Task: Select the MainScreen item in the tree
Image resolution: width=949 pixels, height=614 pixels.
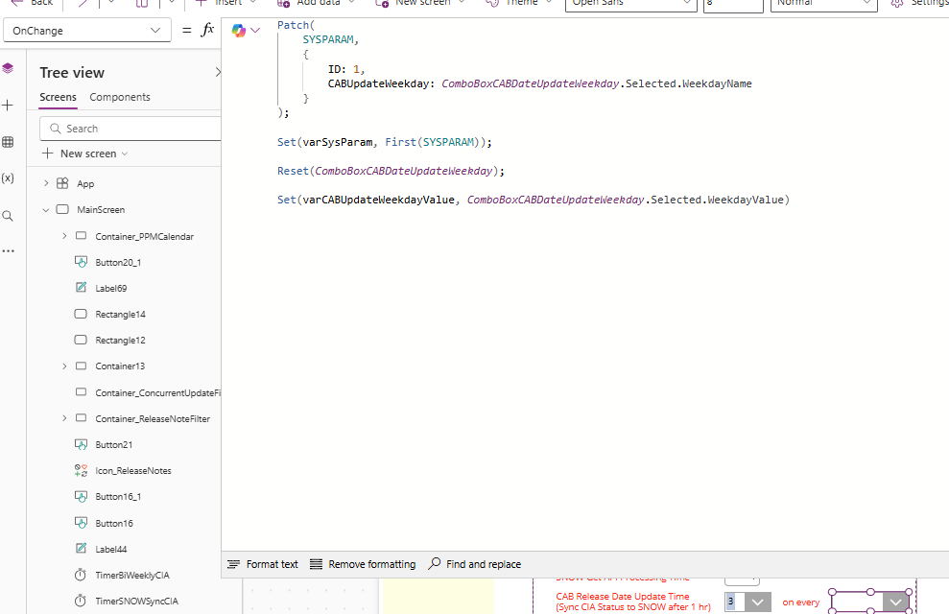Action: coord(101,210)
